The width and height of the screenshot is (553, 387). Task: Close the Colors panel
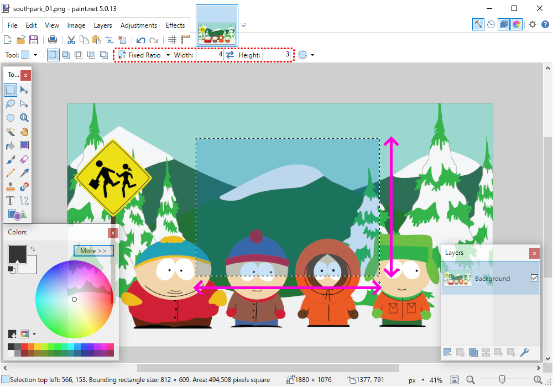click(x=113, y=233)
